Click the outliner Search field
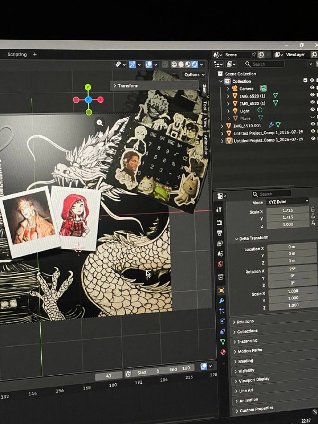 tap(263, 64)
